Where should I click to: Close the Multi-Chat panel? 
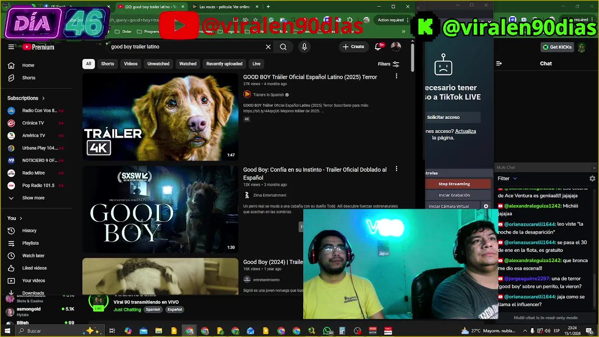594,168
